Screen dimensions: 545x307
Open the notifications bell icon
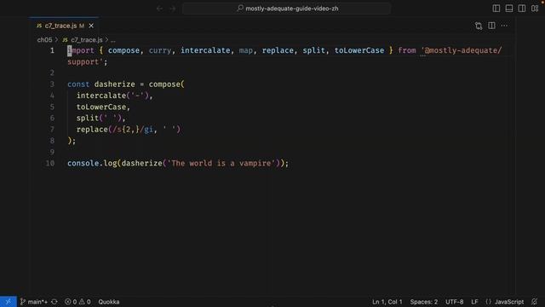pyautogui.click(x=535, y=302)
